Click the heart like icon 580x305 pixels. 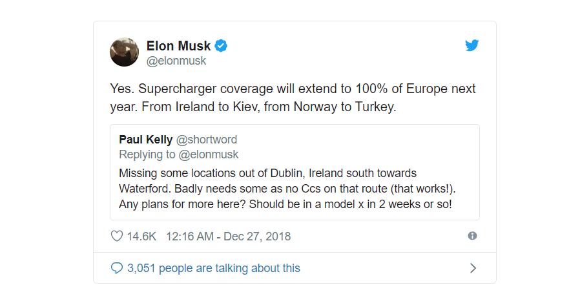117,236
